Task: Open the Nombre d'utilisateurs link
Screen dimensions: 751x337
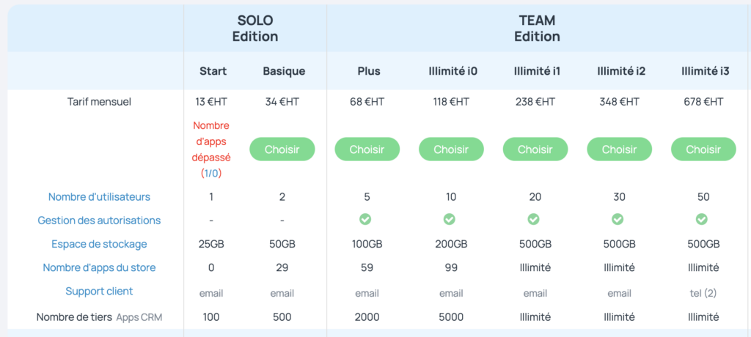Action: click(x=99, y=197)
